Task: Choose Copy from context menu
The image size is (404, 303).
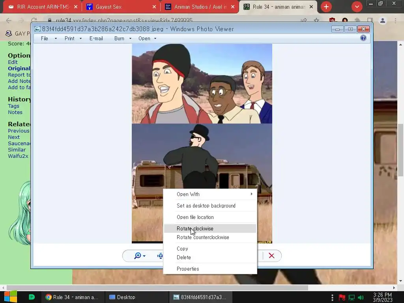Action: 210,249
